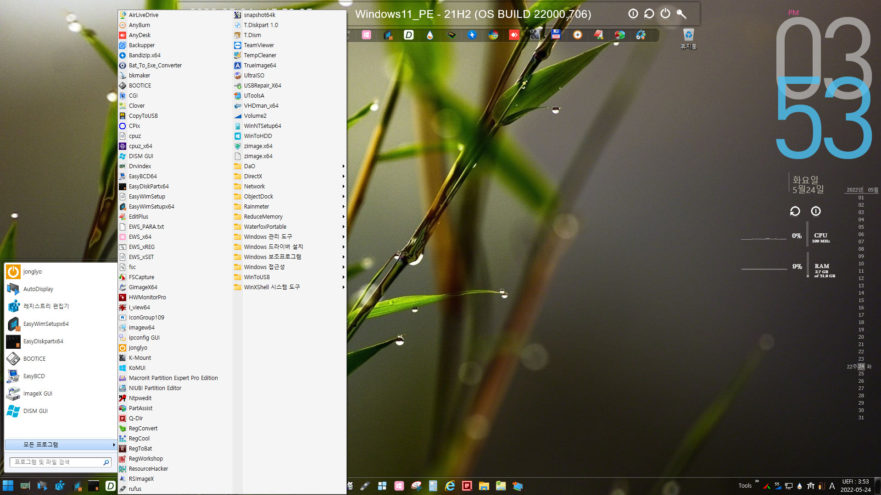
Task: Open the File Explorer folder taskbar icon
Action: coord(484,486)
